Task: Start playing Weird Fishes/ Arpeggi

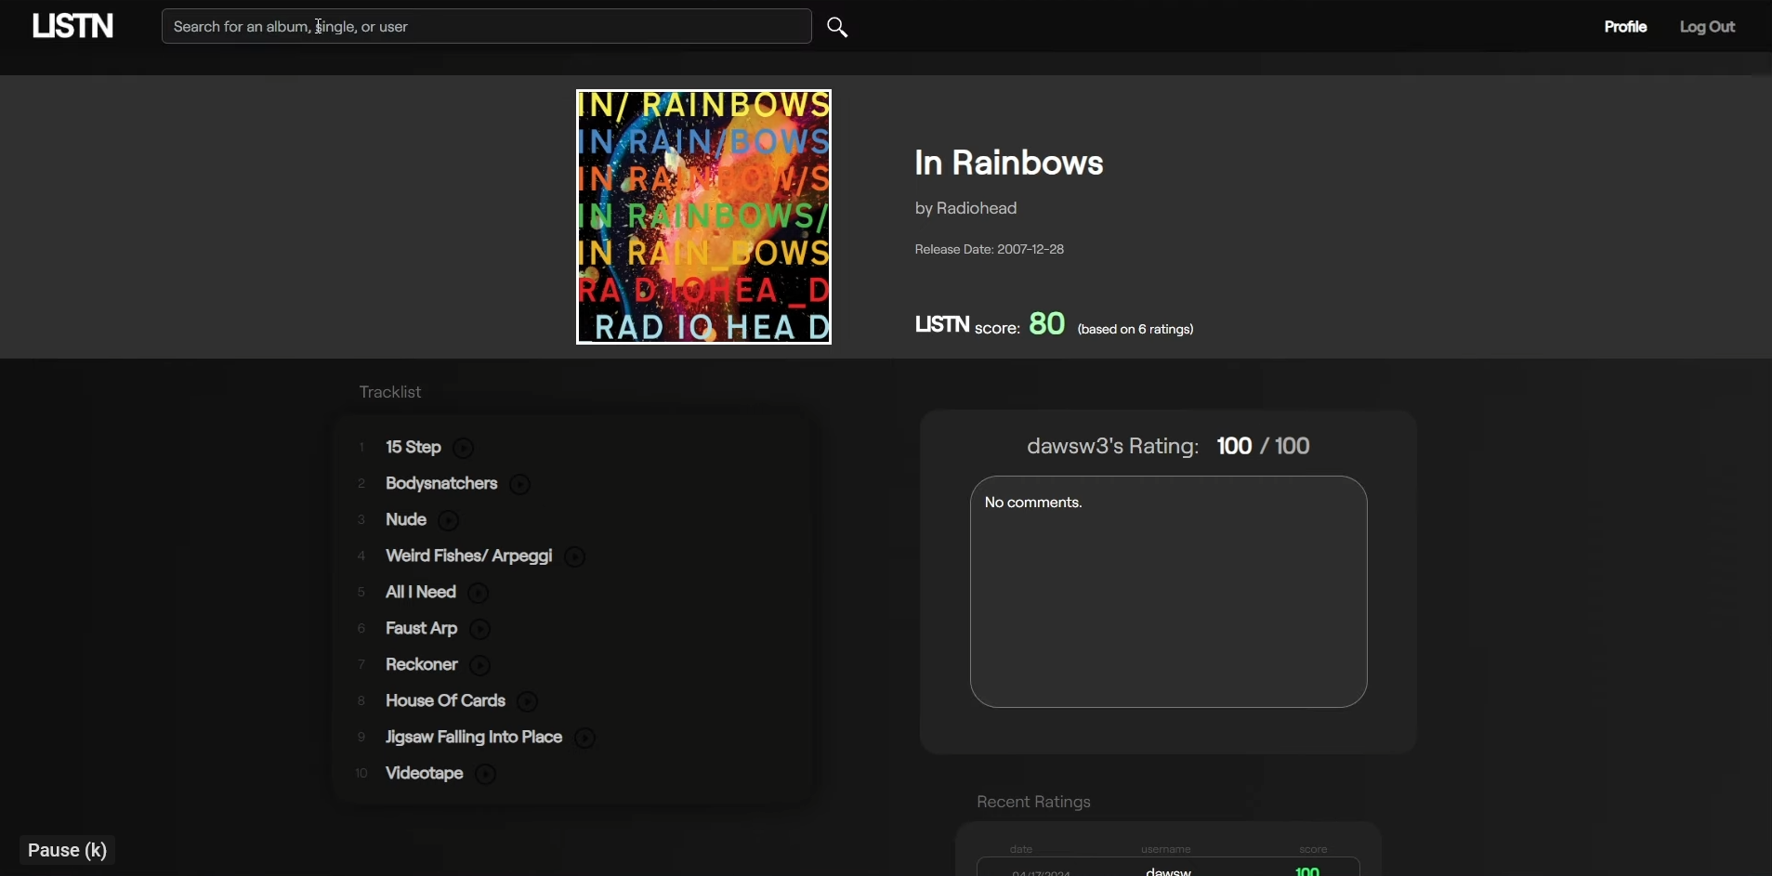Action: (575, 557)
